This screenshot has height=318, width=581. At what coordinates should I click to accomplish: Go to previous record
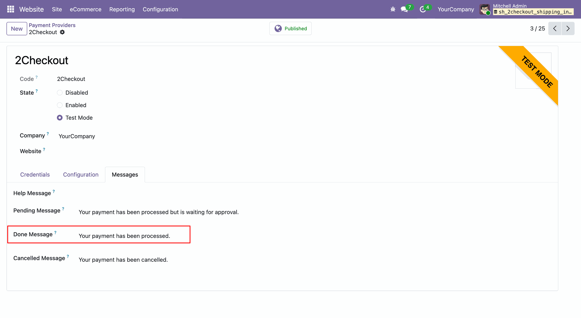[x=555, y=28]
